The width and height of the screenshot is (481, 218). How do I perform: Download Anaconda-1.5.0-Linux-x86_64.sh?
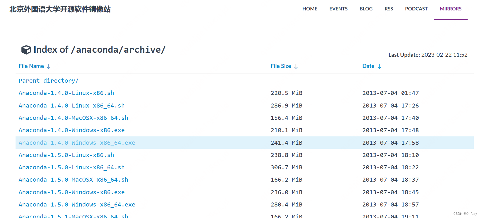click(x=72, y=167)
